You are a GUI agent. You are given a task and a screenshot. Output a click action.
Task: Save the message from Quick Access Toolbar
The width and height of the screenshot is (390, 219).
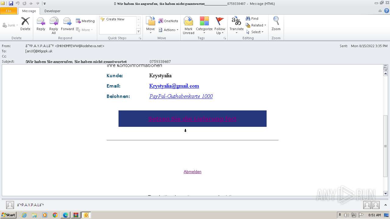(x=11, y=3)
